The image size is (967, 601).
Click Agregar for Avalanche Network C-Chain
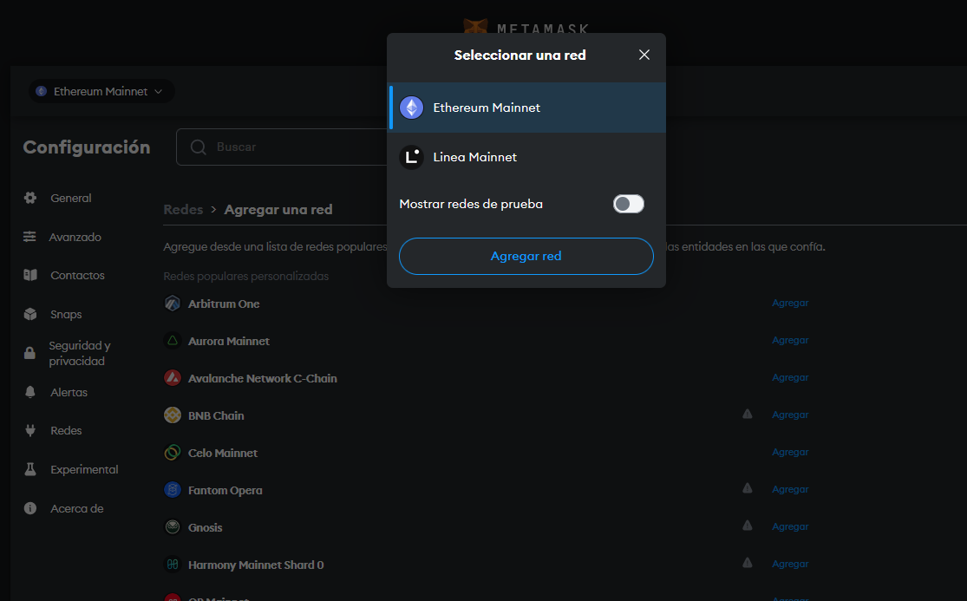click(x=790, y=377)
